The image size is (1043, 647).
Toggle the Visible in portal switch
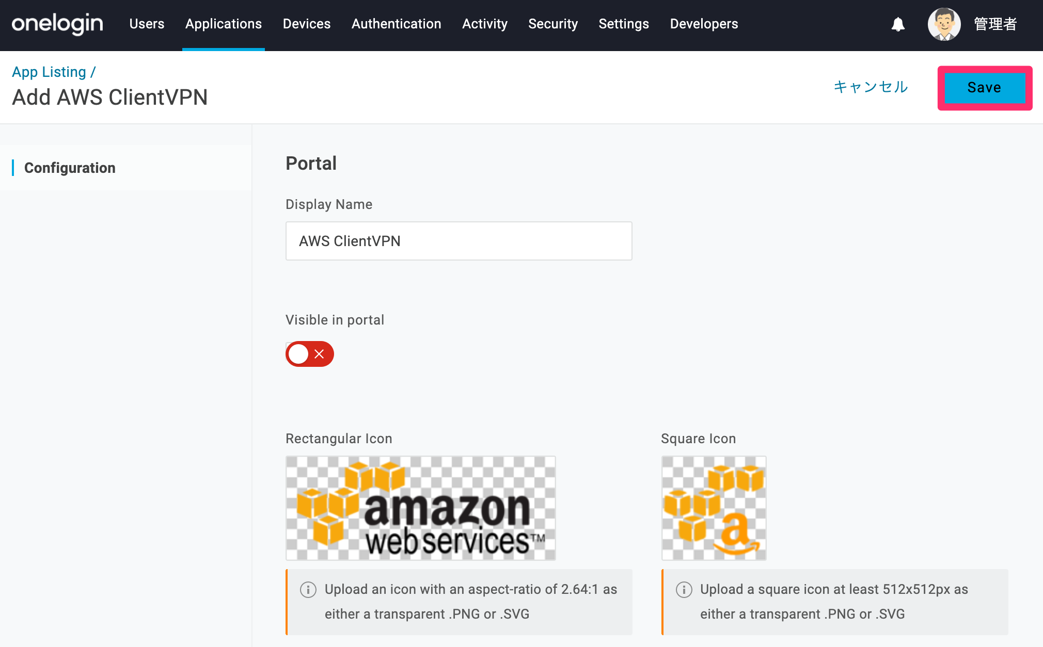pyautogui.click(x=310, y=354)
